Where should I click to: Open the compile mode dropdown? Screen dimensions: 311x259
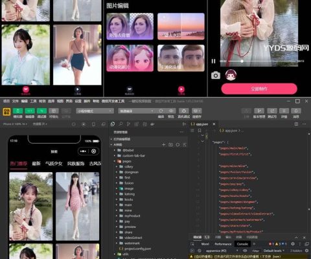136,111
